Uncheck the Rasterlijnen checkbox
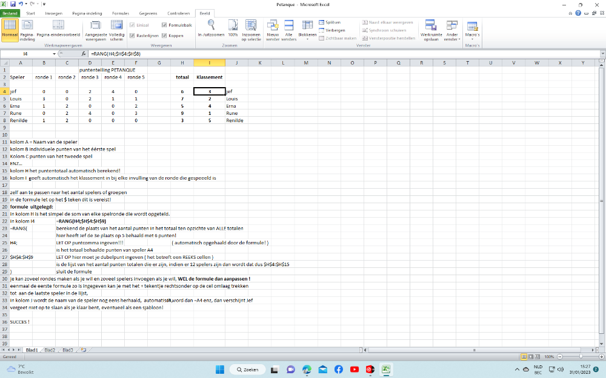606x378 pixels. point(132,36)
